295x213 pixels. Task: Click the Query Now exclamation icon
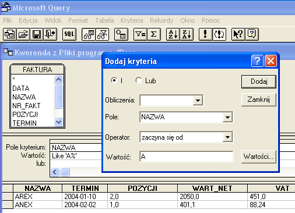[x=206, y=34]
